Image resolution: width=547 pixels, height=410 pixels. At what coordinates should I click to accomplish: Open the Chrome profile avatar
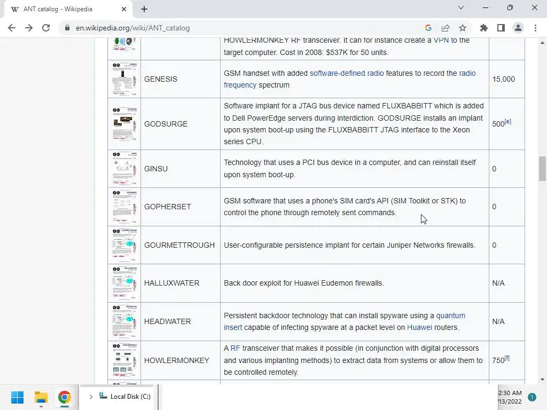point(518,28)
